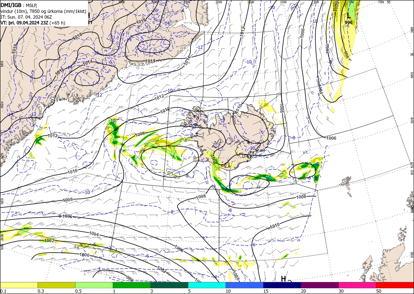Click the '0.5' legend scale value
This screenshot has width=414, height=294.
pos(78,291)
